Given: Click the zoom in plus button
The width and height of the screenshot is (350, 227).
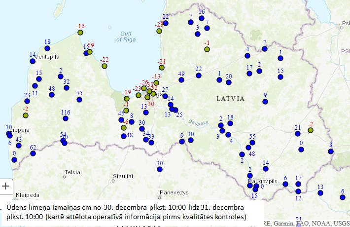Looking at the screenshot, I should coord(5,186).
